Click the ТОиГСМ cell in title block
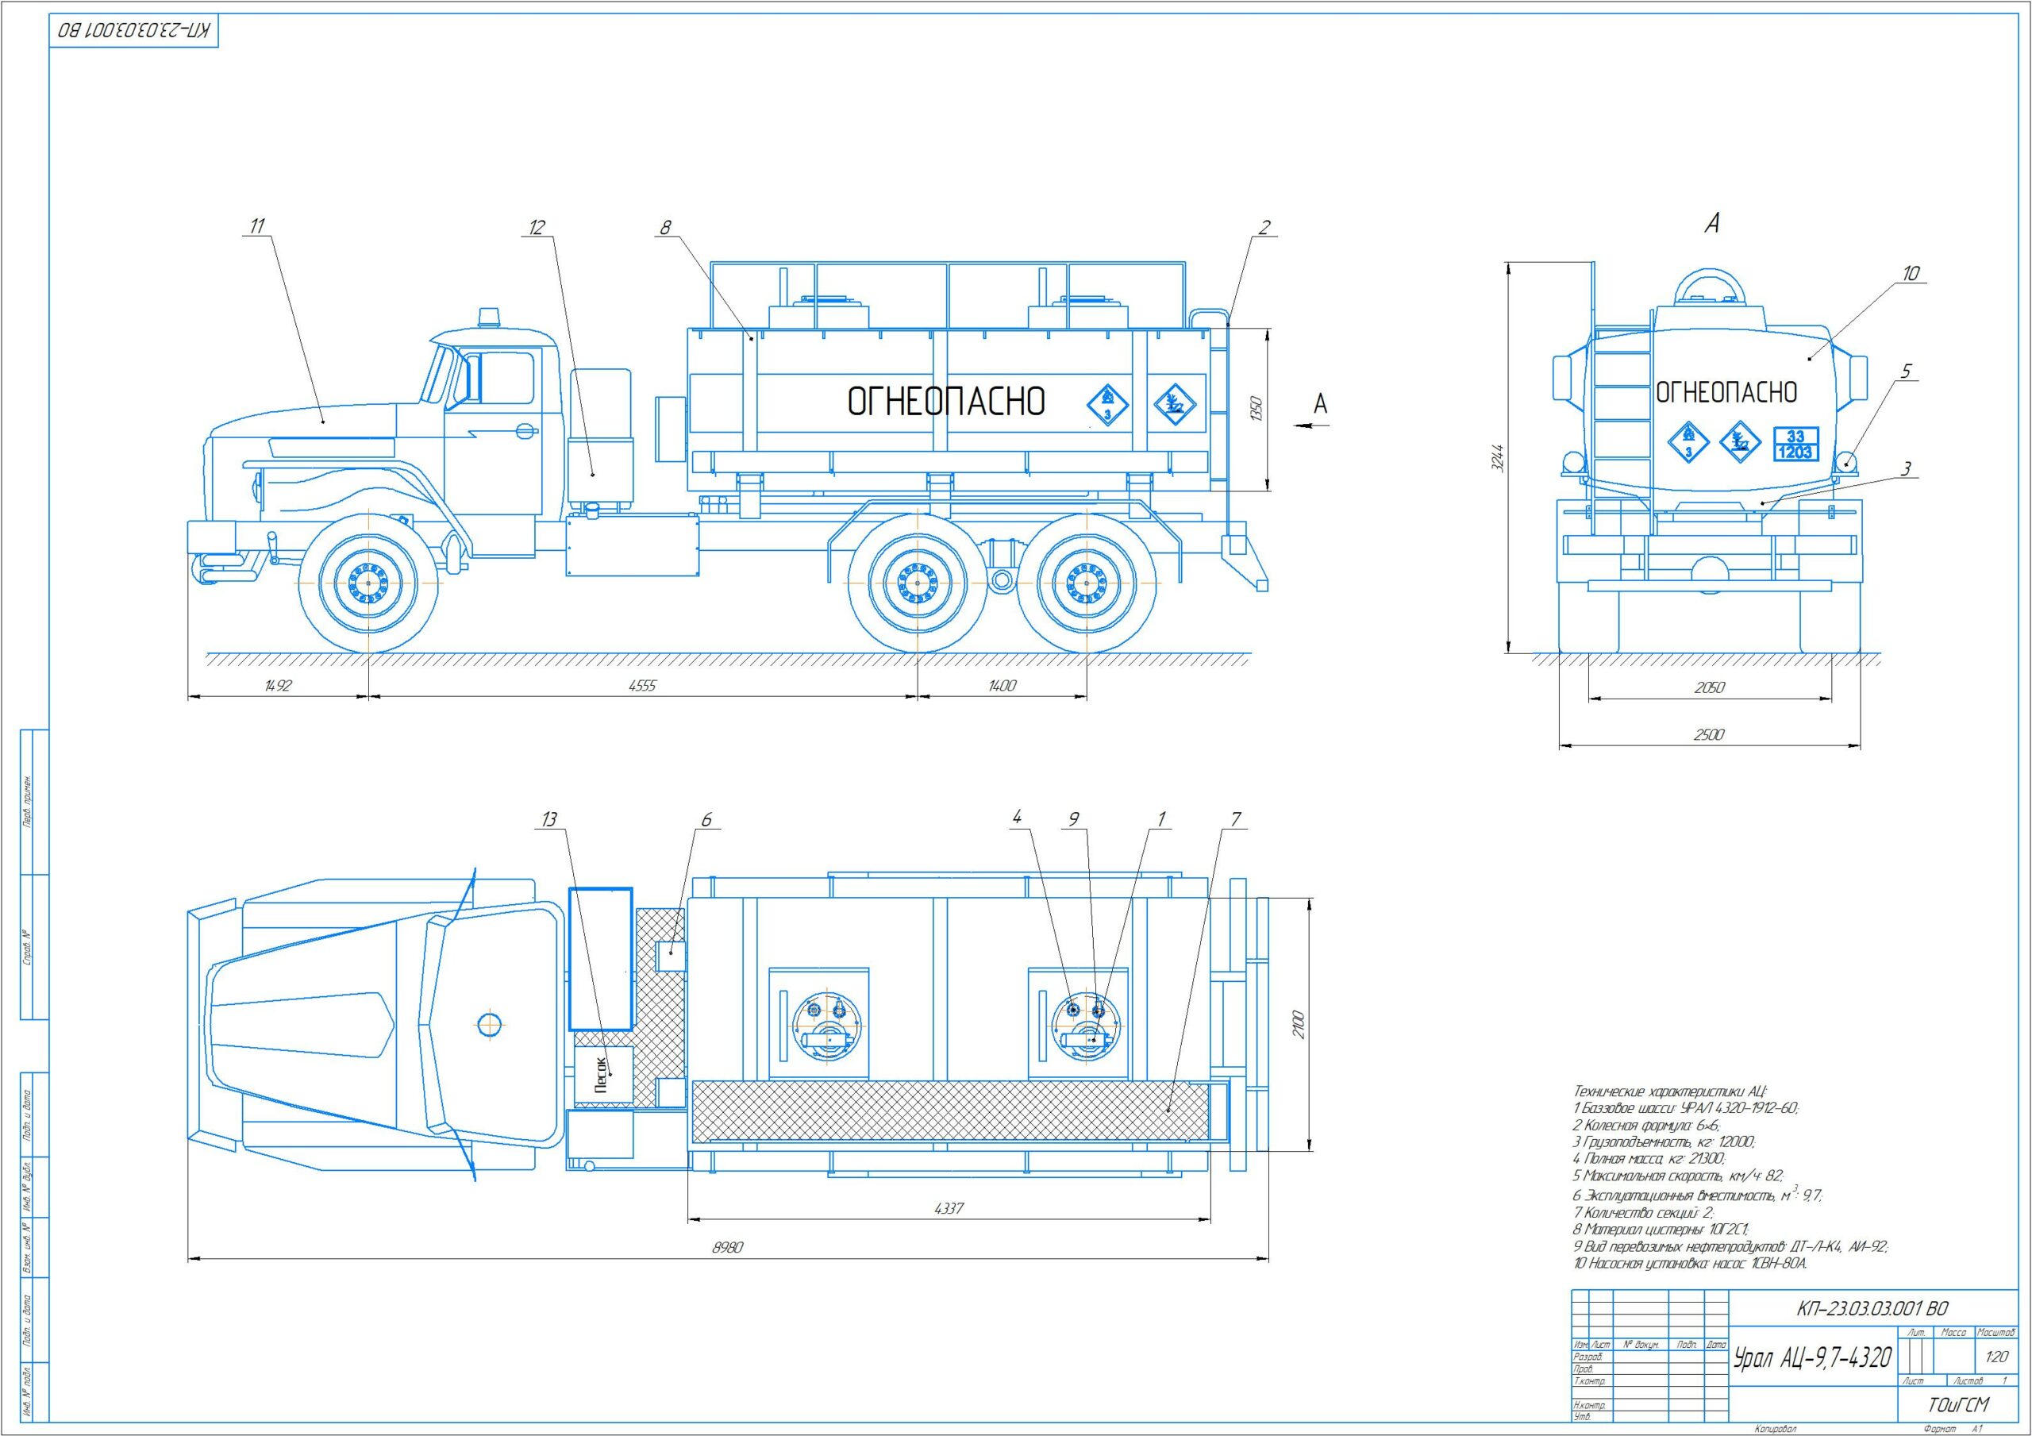 (1957, 1405)
